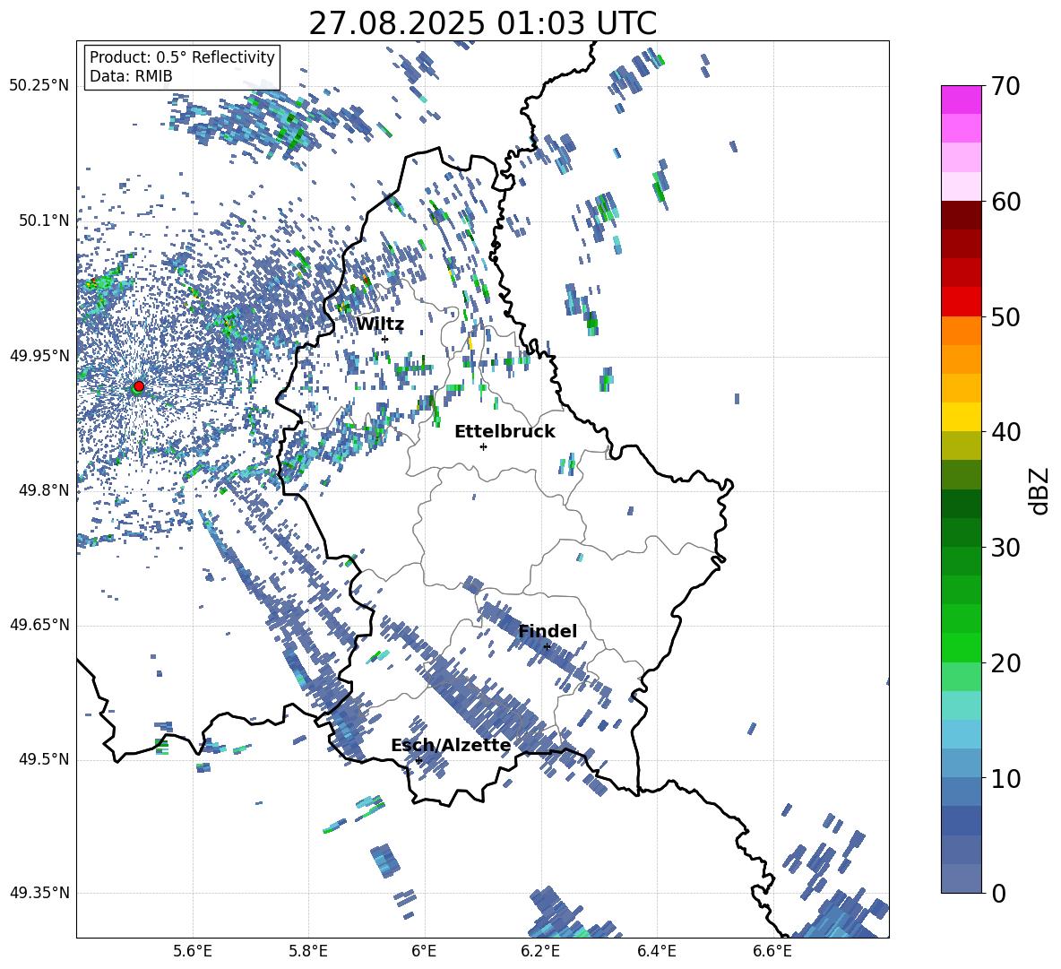The height and width of the screenshot is (969, 1061).
Task: Click the 40 tick on colorbar
Action: [x=1005, y=432]
